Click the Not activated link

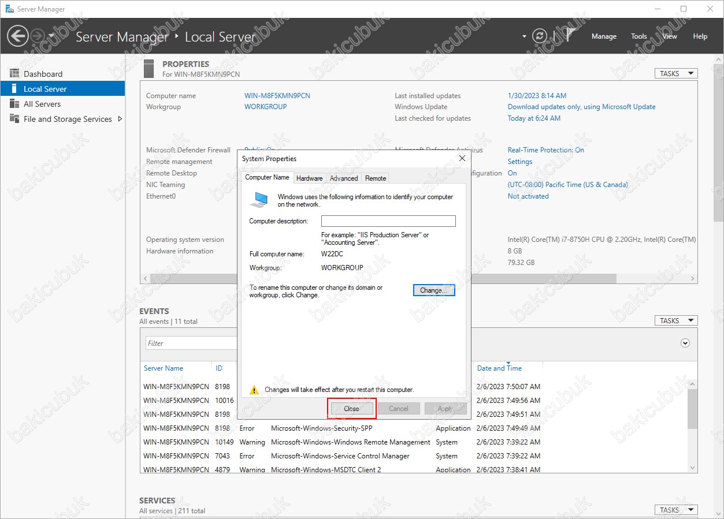point(528,196)
